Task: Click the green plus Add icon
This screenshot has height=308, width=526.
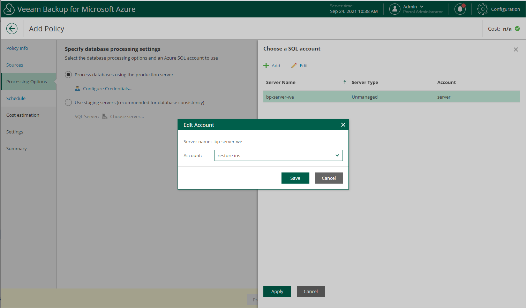Action: tap(266, 66)
